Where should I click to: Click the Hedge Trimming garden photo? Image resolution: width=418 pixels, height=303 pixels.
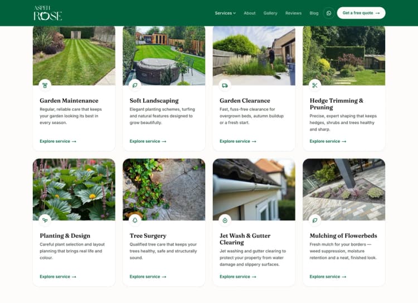click(344, 56)
